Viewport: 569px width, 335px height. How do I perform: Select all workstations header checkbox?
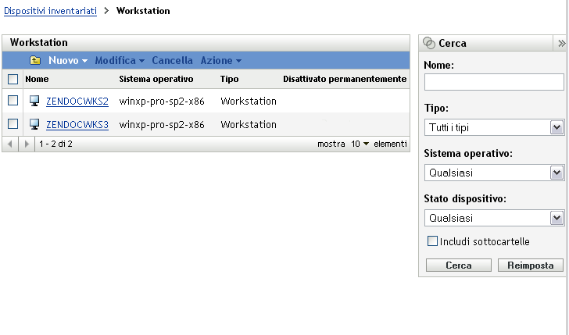pyautogui.click(x=13, y=80)
